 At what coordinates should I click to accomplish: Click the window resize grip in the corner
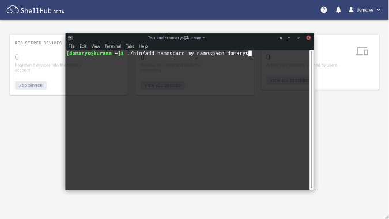click(387, 217)
